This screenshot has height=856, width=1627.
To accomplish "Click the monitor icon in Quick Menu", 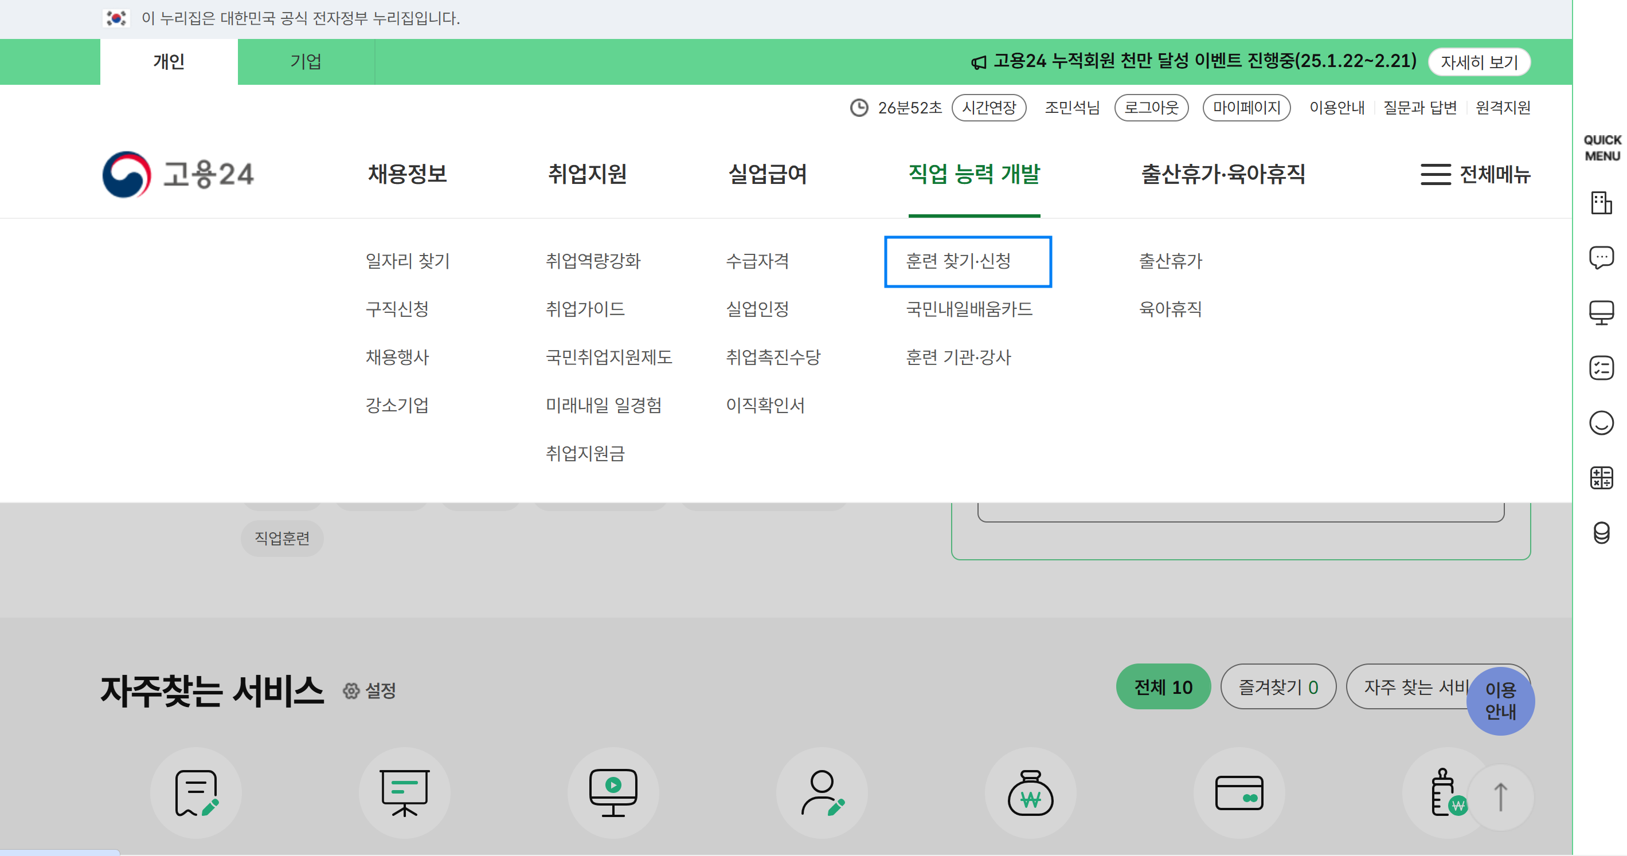I will click(1601, 312).
